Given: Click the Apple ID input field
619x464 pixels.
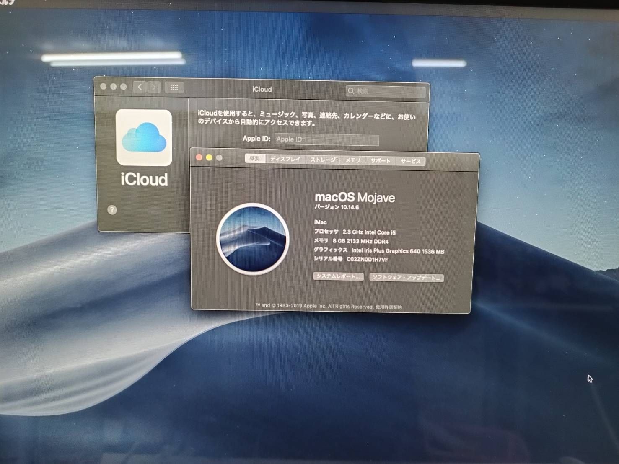Looking at the screenshot, I should tap(326, 139).
